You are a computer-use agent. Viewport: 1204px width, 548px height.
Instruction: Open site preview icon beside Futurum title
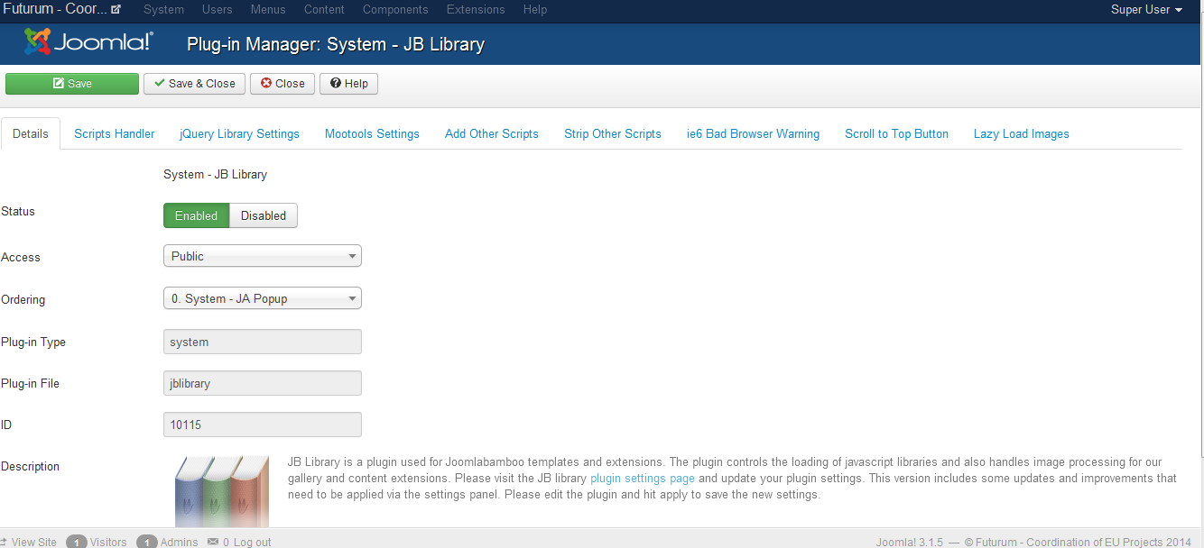(116, 10)
